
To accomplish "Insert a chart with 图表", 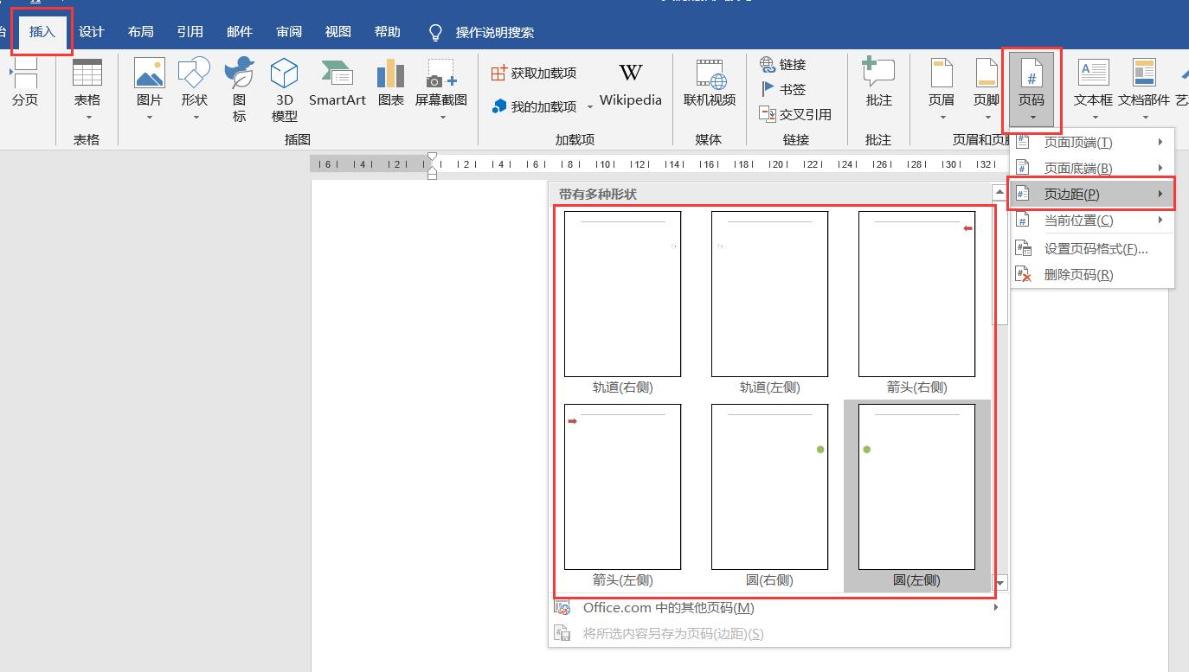I will point(390,86).
